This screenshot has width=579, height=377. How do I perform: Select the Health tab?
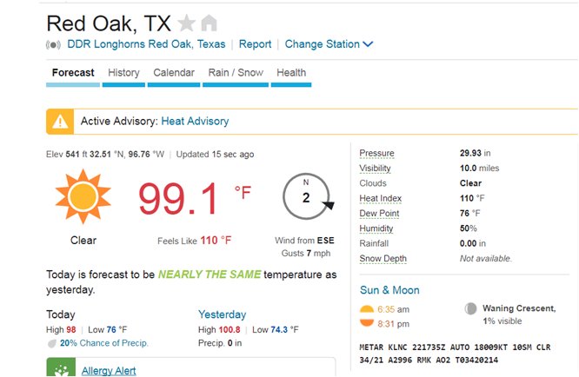click(291, 73)
